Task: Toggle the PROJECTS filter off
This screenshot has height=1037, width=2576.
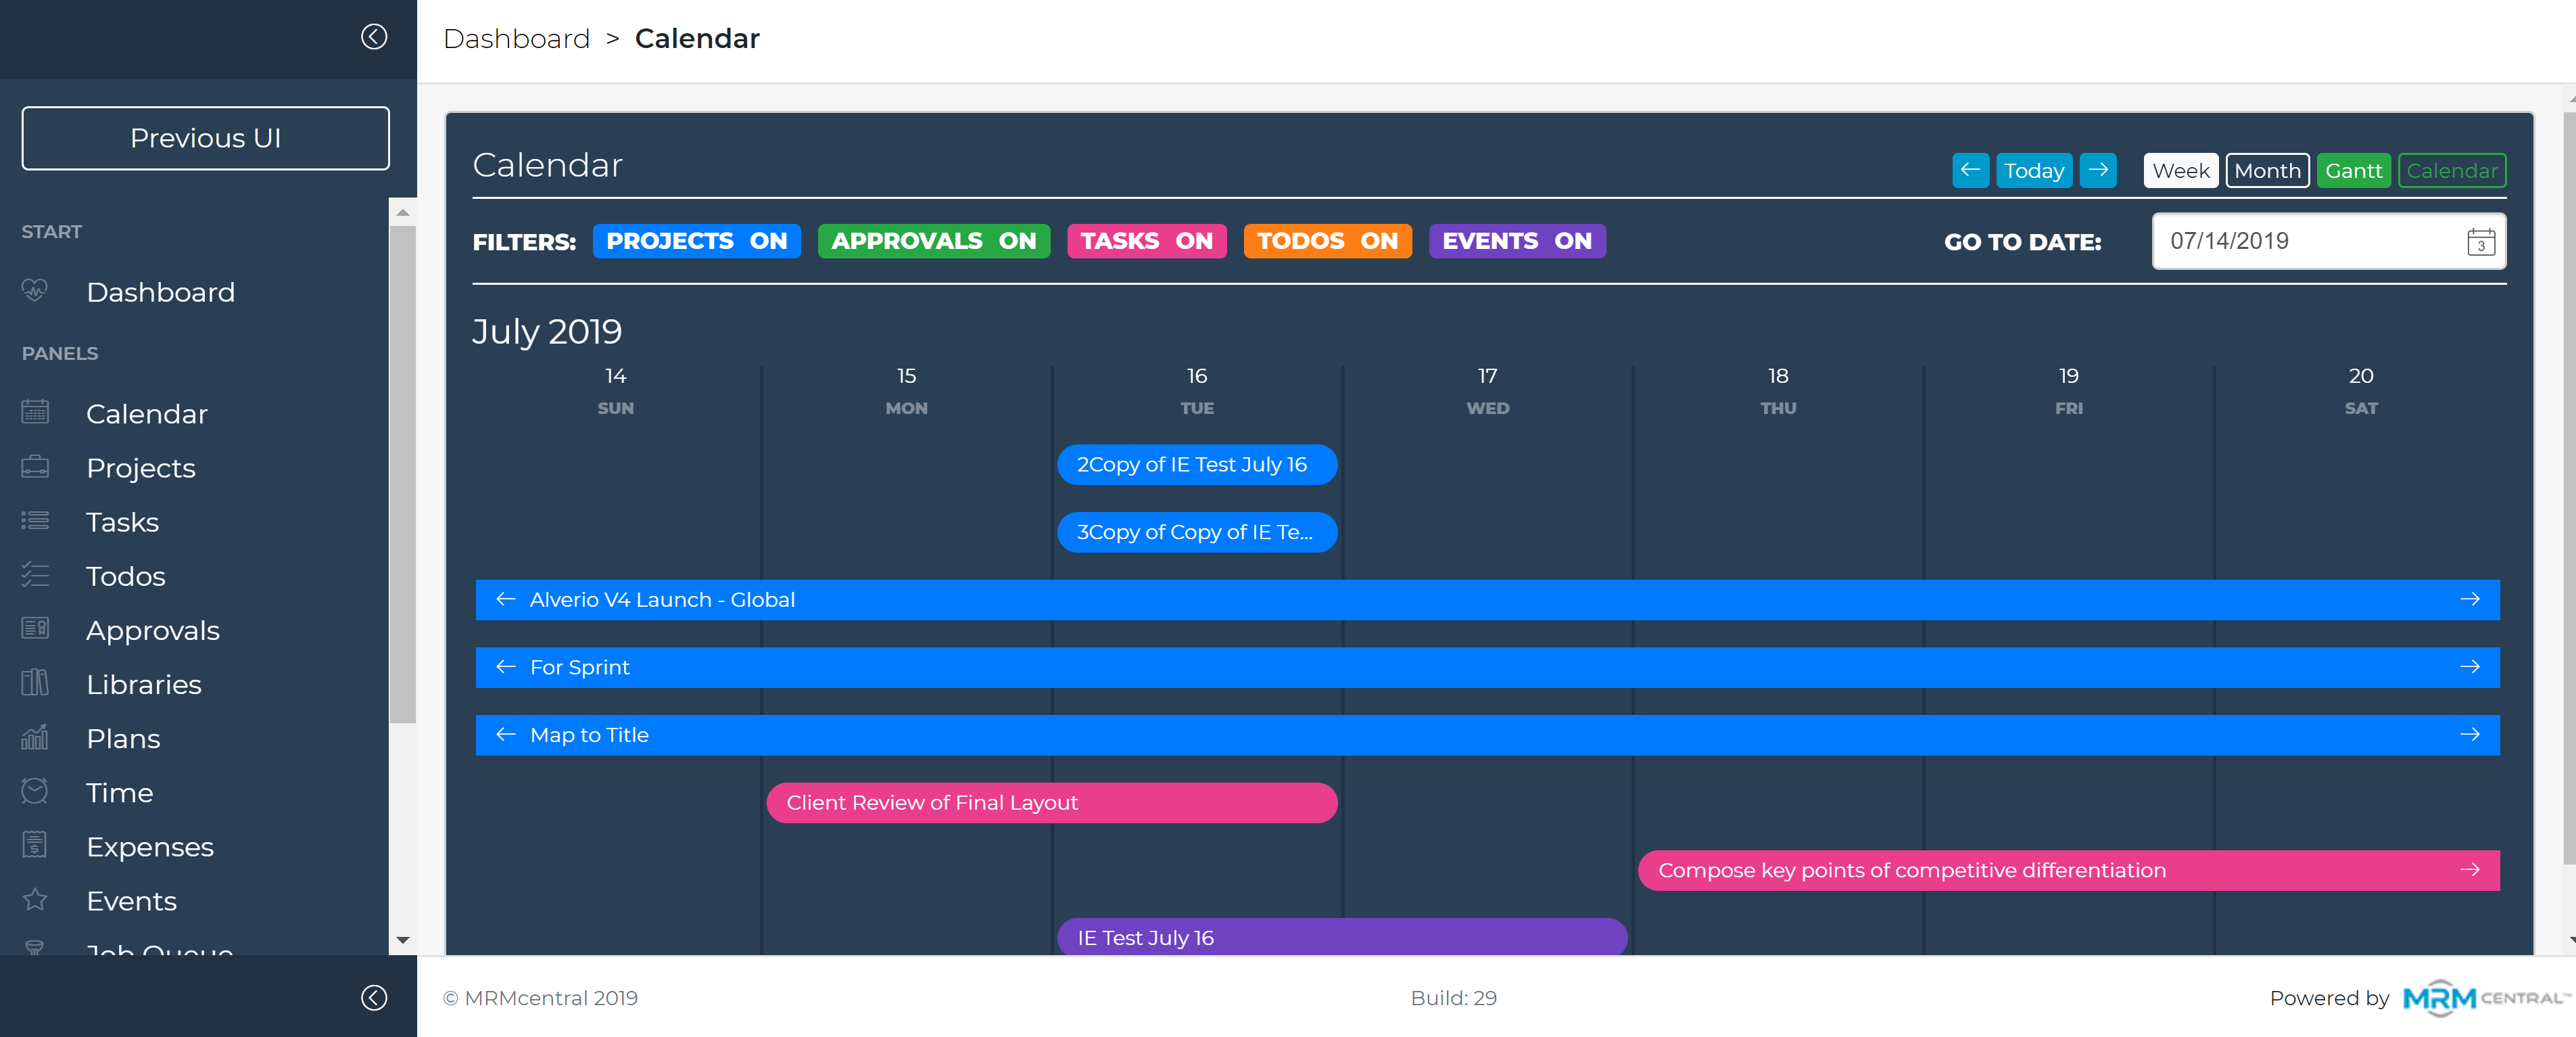Action: pyautogui.click(x=696, y=241)
